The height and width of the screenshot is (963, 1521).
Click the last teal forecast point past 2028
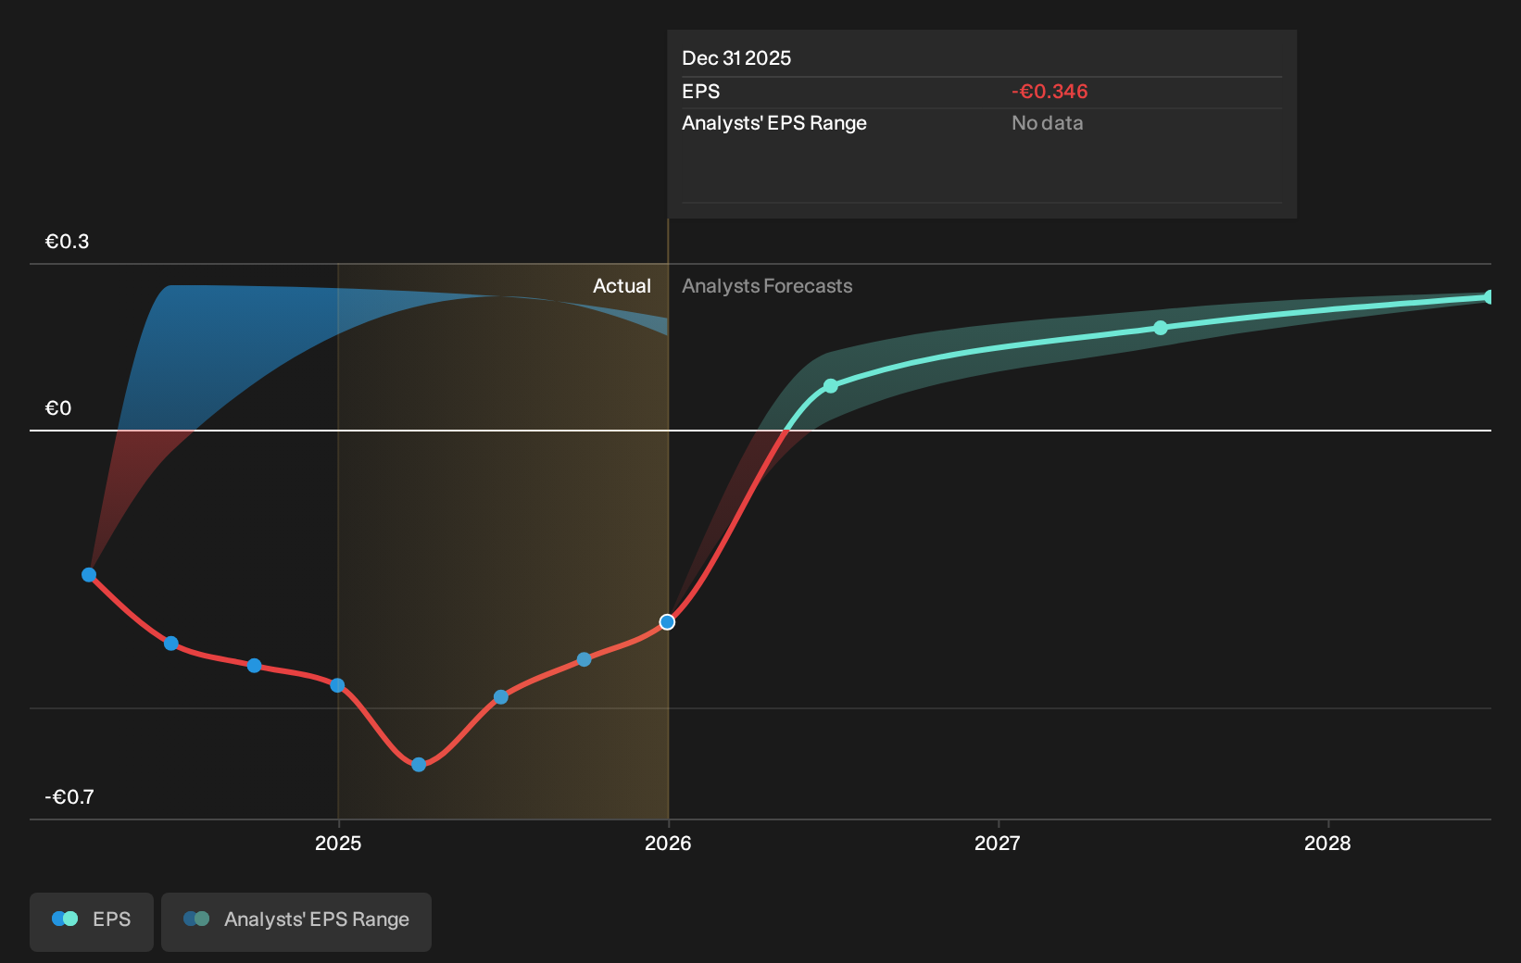click(x=1489, y=297)
